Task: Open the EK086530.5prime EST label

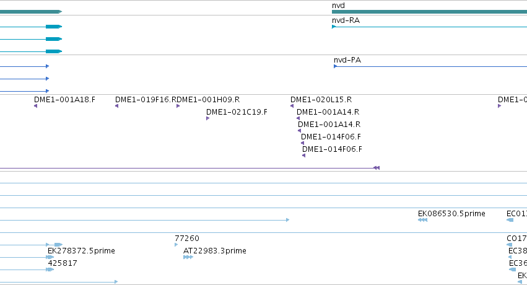Action: click(451, 213)
